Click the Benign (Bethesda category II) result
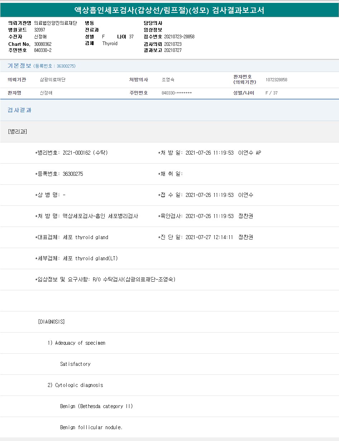Image resolution: width=339 pixels, height=441 pixels. (x=96, y=406)
